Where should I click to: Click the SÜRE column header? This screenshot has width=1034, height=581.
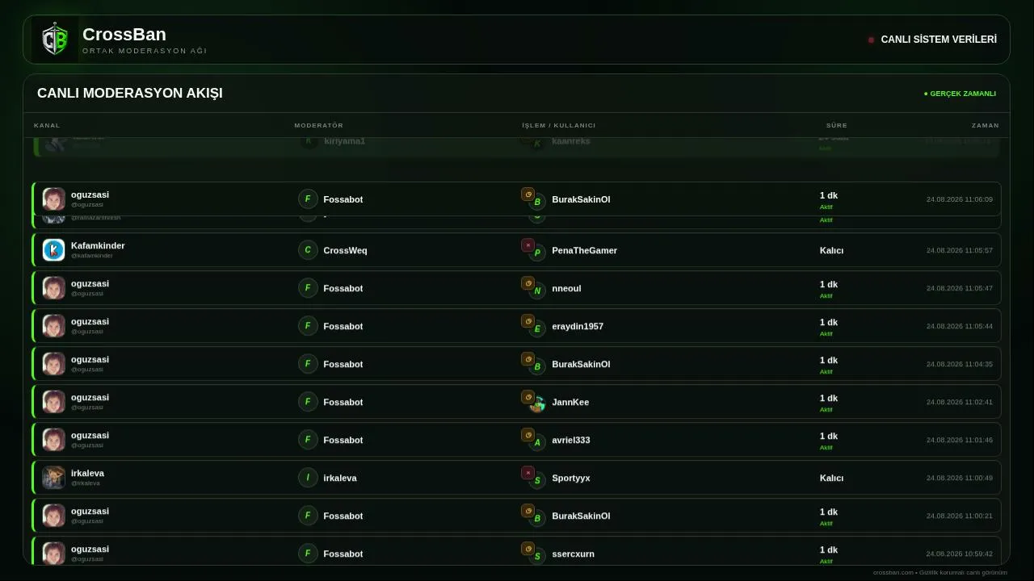[837, 125]
